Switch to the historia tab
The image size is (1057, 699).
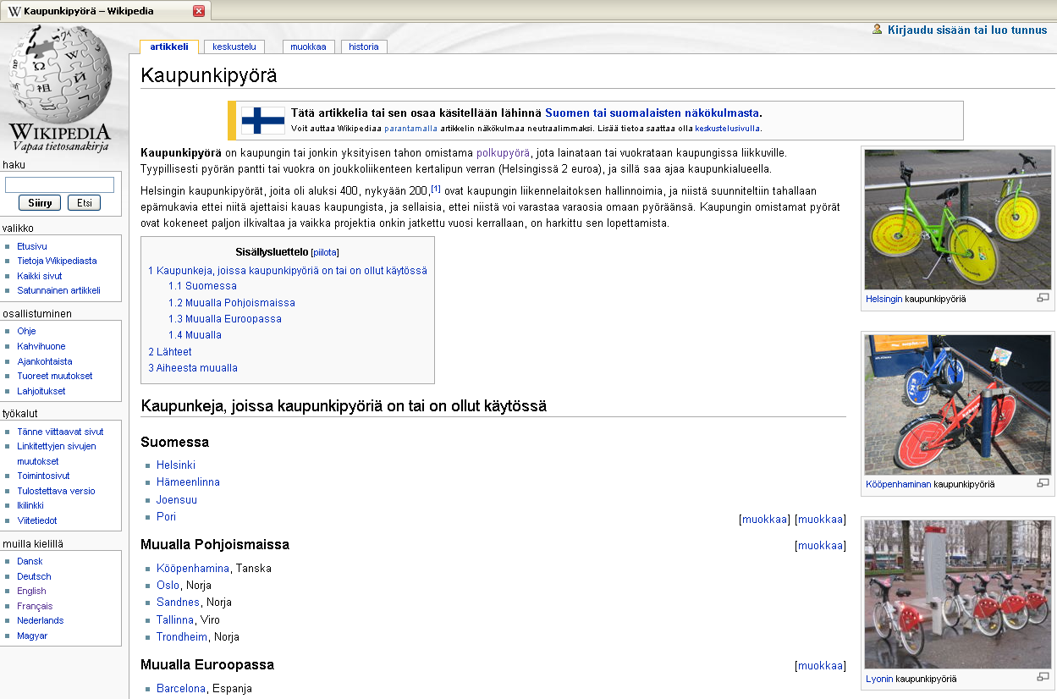364,47
